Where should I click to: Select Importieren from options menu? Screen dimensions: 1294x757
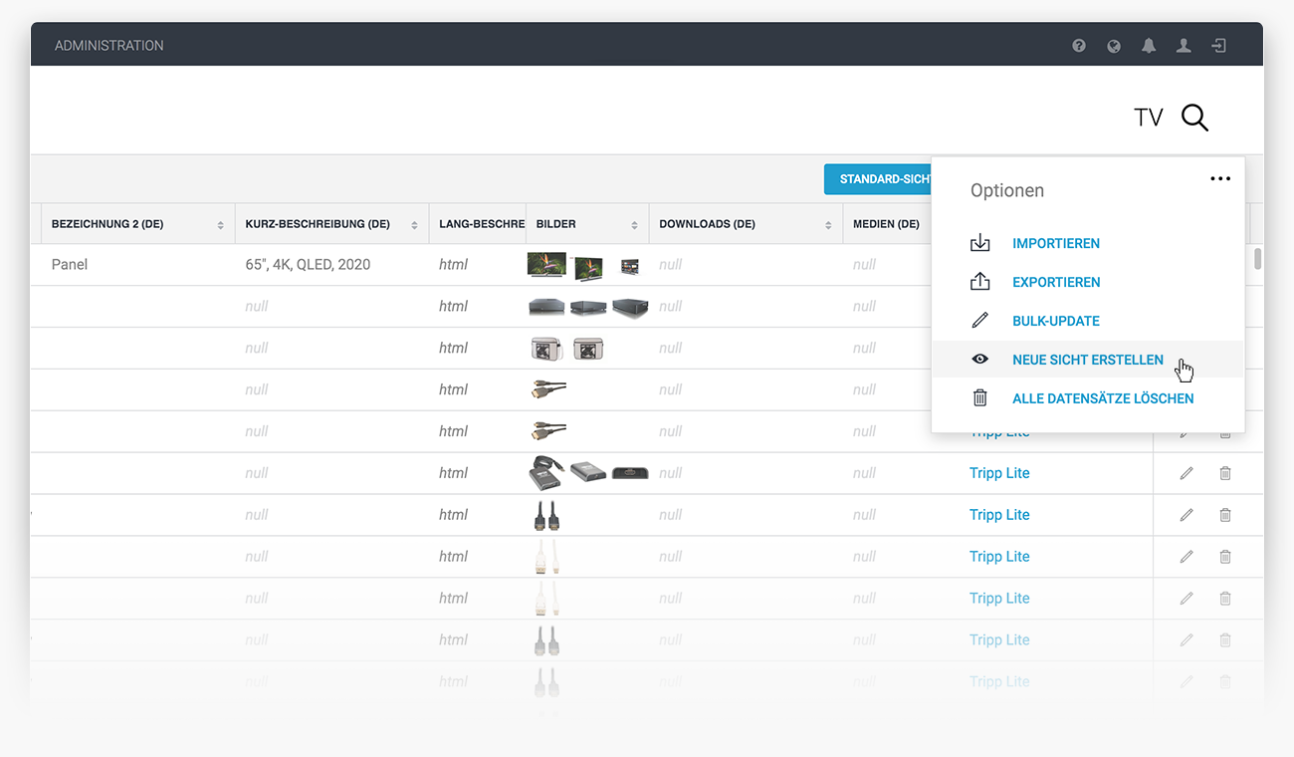click(x=1055, y=243)
